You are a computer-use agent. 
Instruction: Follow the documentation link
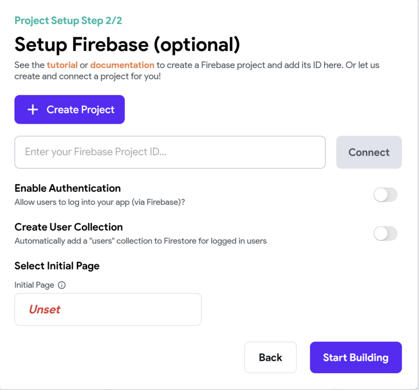tap(122, 66)
